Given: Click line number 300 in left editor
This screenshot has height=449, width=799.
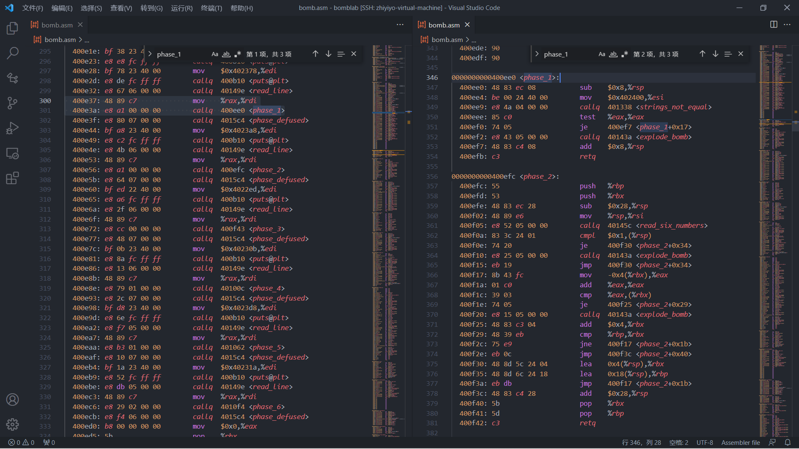Looking at the screenshot, I should (x=45, y=101).
